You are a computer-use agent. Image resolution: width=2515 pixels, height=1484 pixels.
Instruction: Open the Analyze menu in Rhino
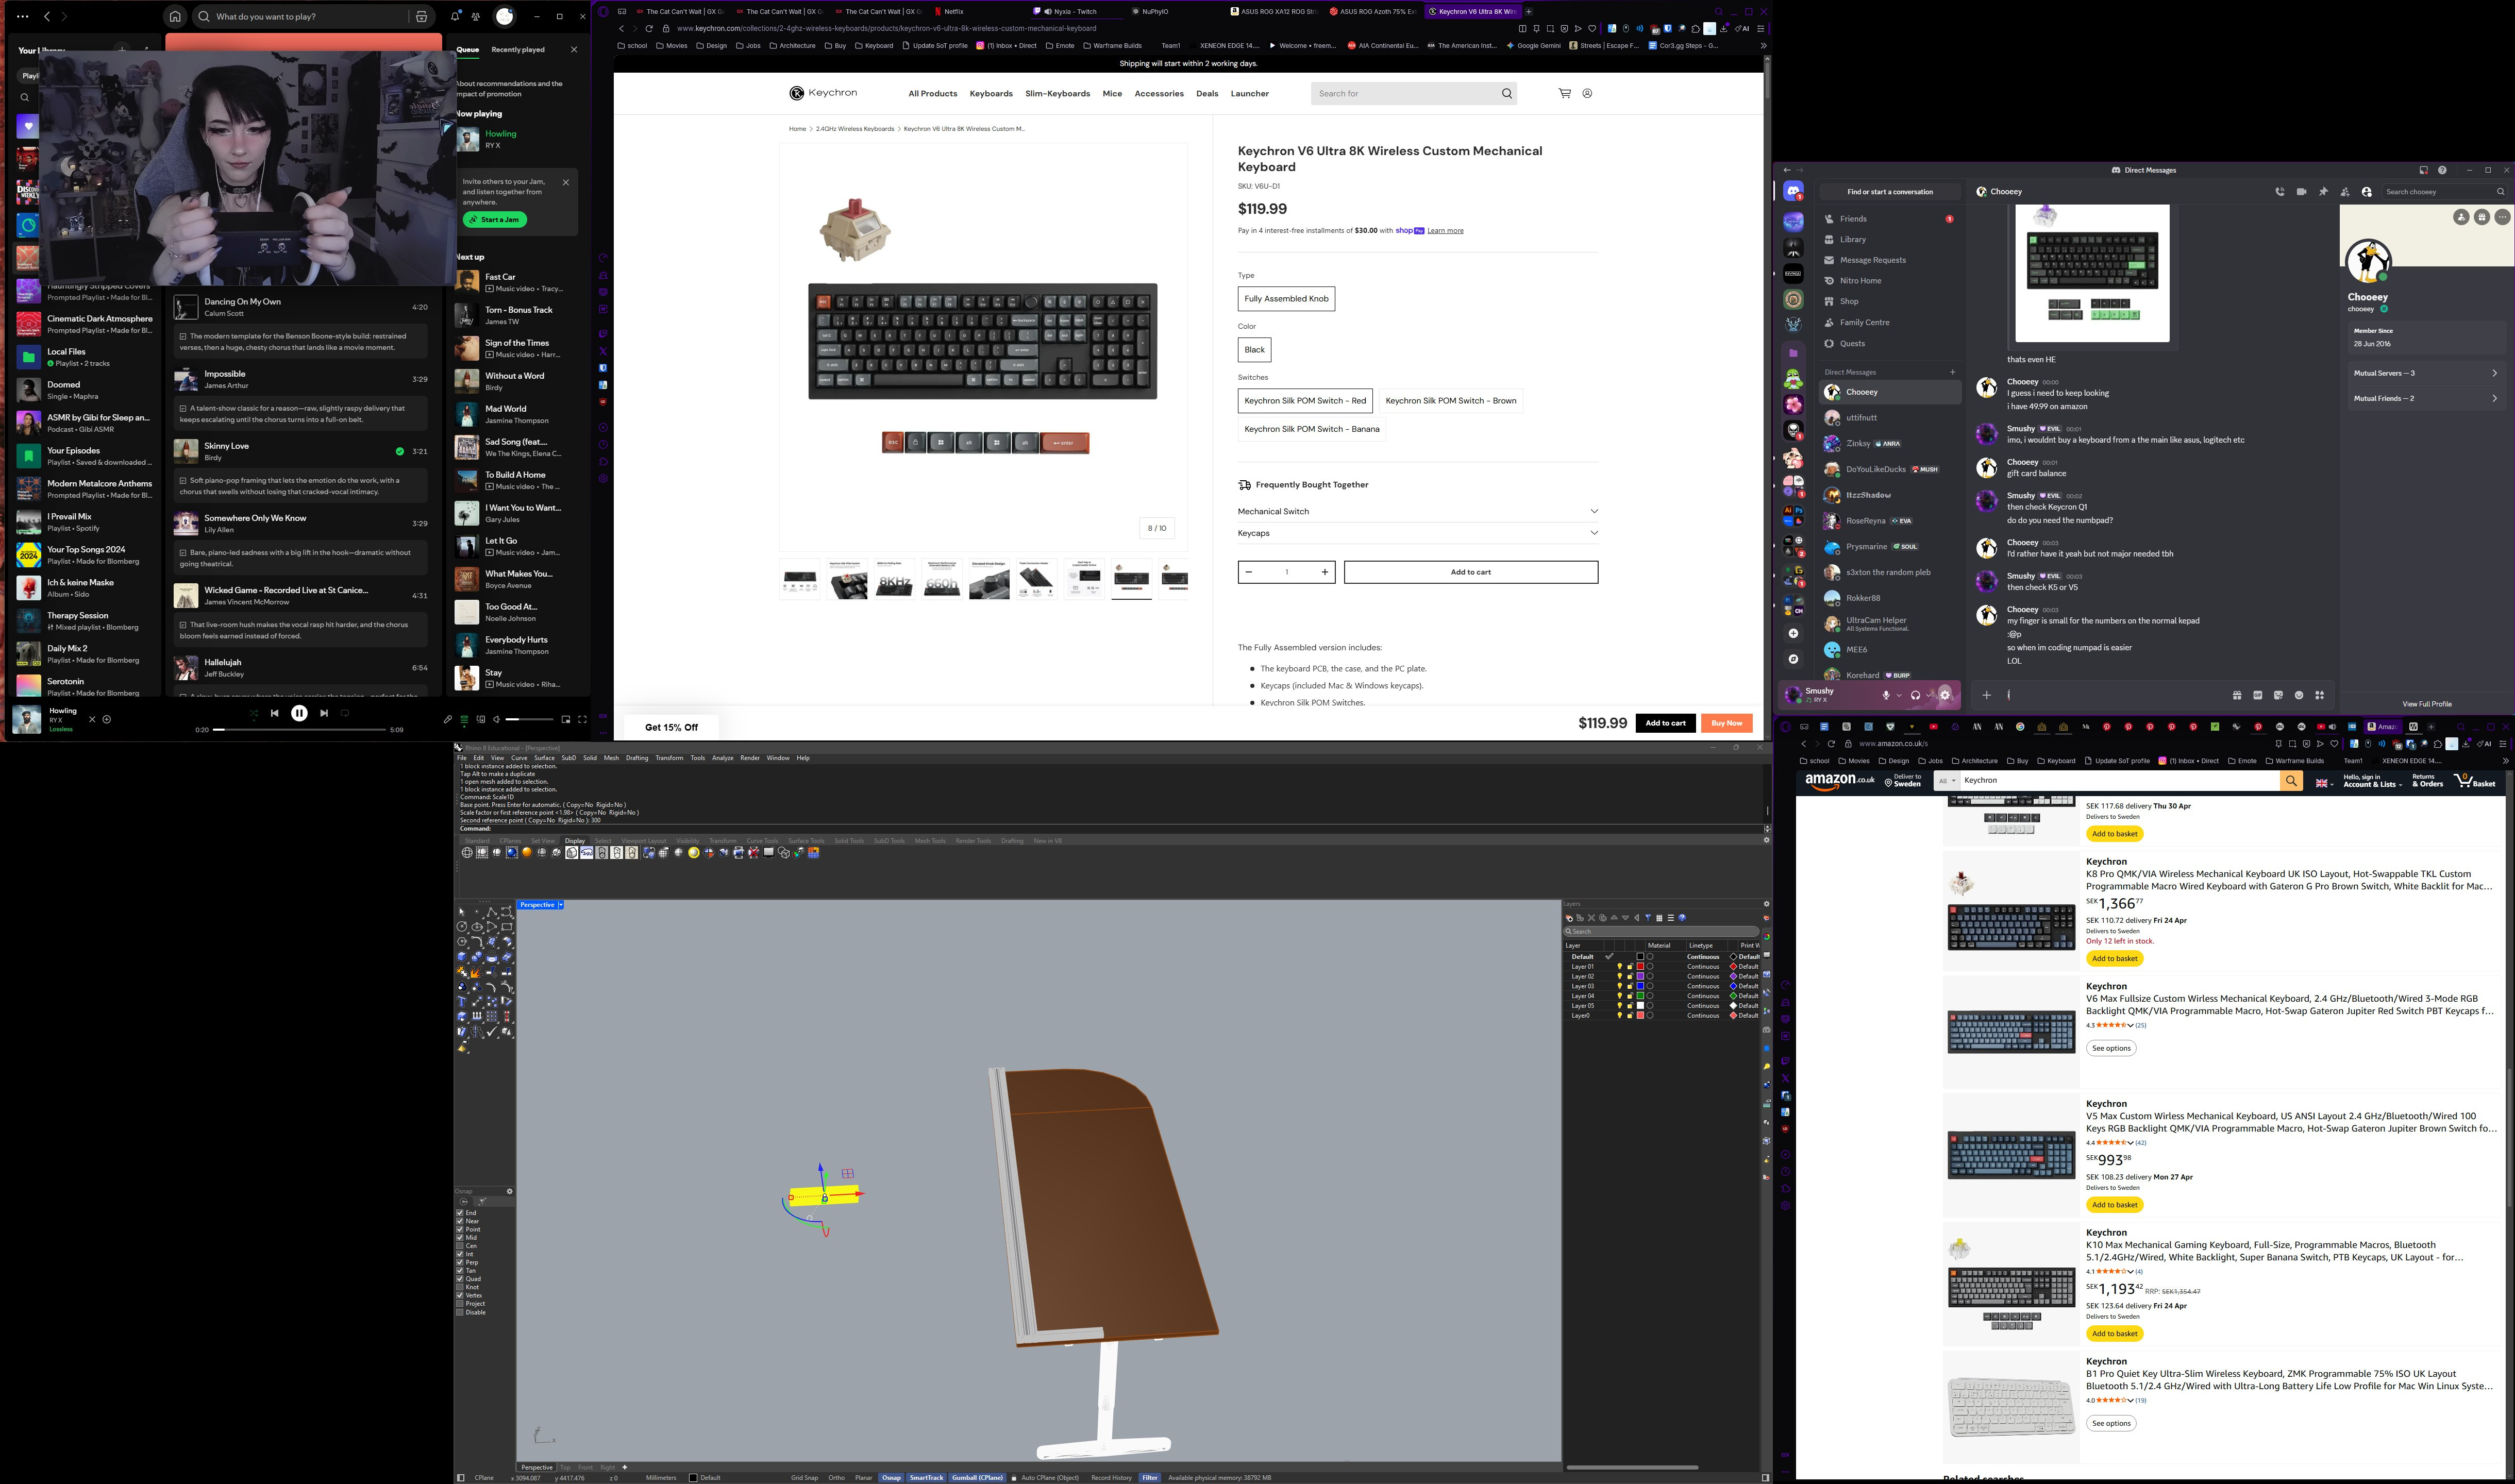coord(723,758)
